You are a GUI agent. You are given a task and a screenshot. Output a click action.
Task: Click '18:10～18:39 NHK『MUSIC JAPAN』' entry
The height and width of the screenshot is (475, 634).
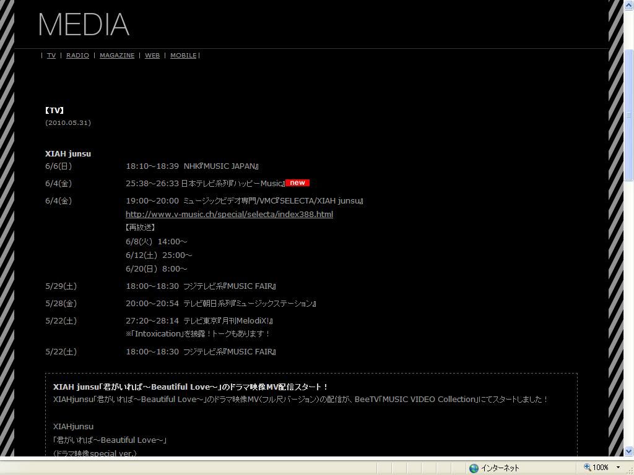click(193, 166)
